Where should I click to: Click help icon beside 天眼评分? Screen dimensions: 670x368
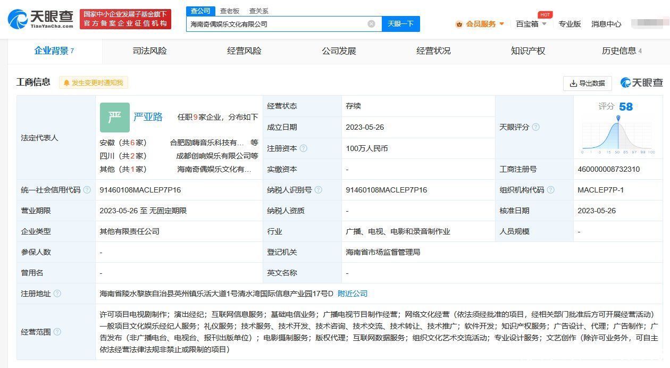tap(536, 127)
